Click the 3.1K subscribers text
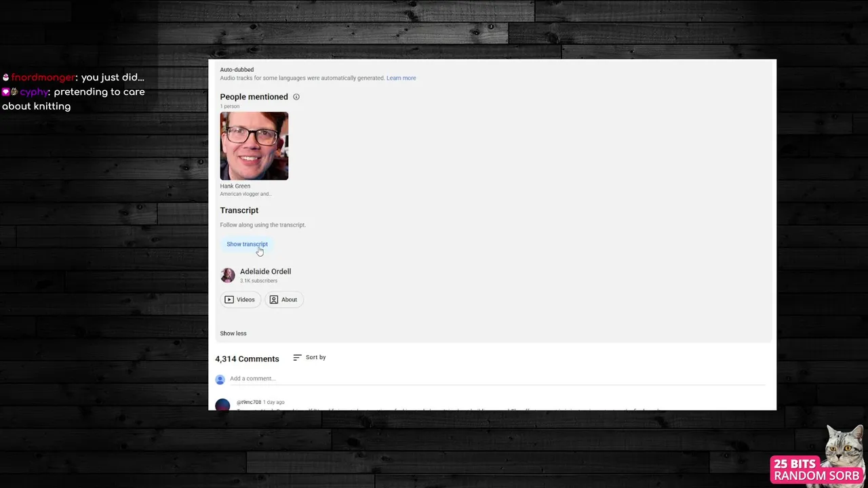This screenshot has width=868, height=488. pos(258,281)
